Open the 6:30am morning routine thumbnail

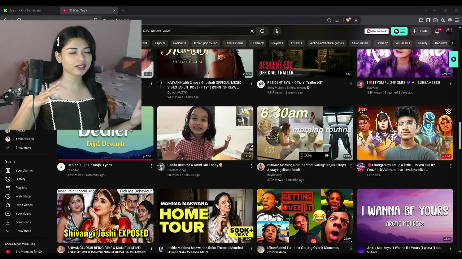305,133
